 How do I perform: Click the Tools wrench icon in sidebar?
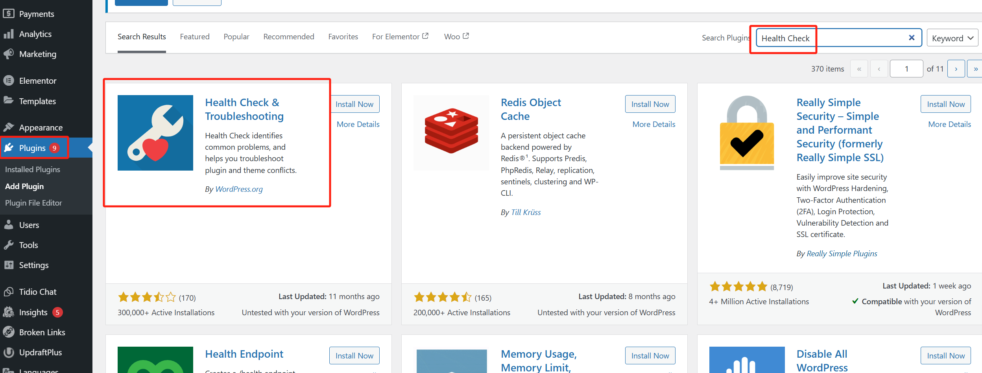pyautogui.click(x=9, y=245)
